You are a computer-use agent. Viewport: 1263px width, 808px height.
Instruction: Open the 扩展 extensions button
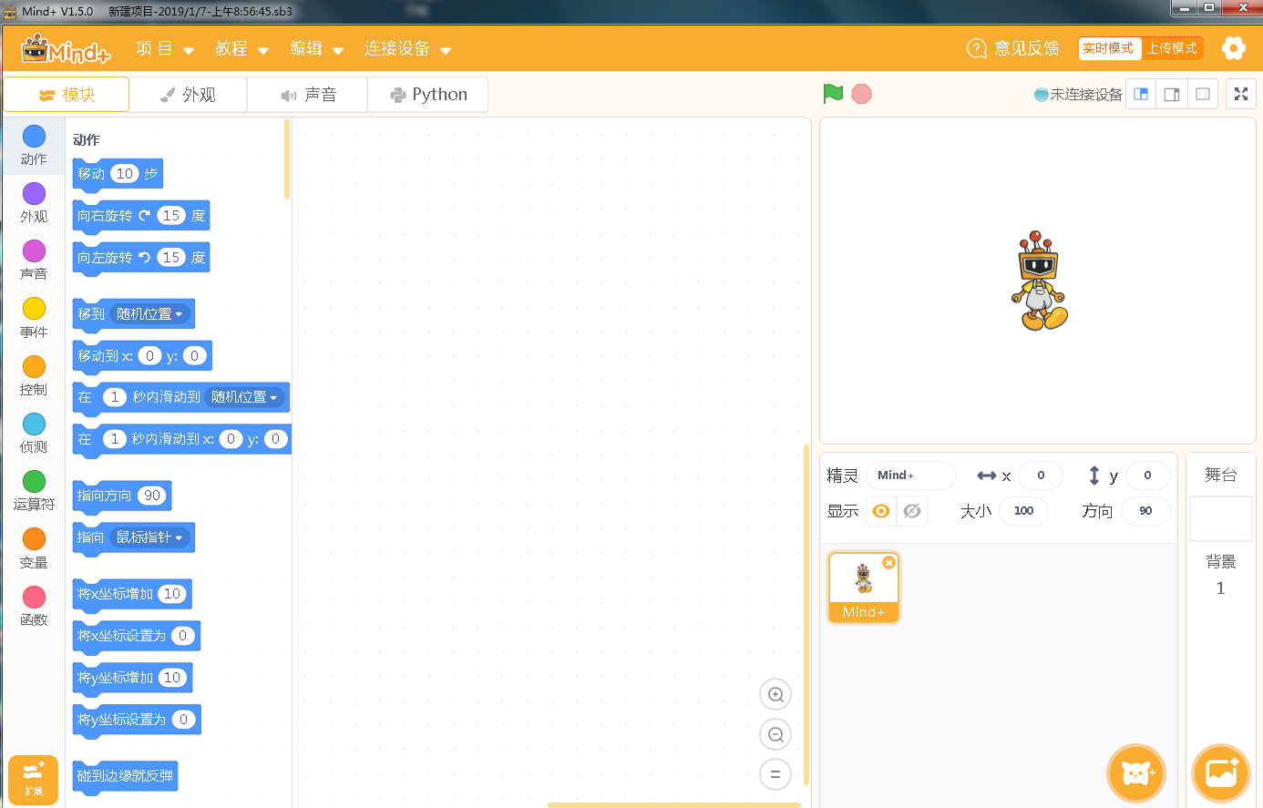(33, 780)
